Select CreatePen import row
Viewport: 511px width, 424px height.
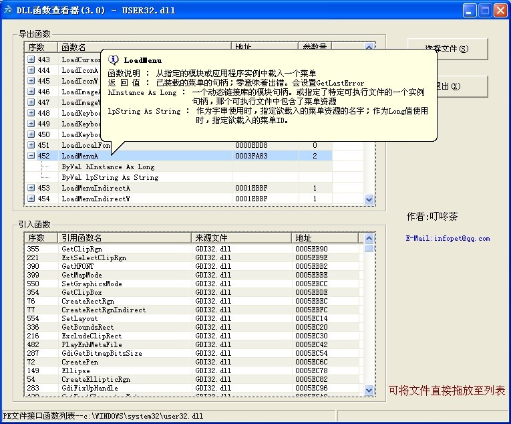tap(193, 362)
